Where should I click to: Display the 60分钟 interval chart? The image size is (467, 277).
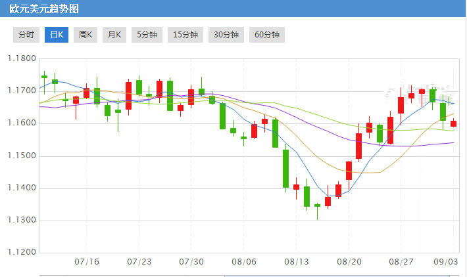coord(266,35)
